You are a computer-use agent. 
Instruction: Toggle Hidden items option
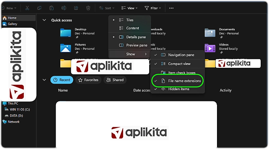(177, 89)
